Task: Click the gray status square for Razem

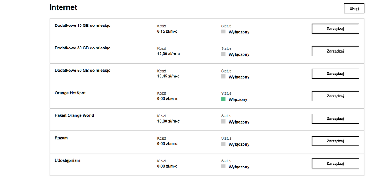Action: click(223, 144)
